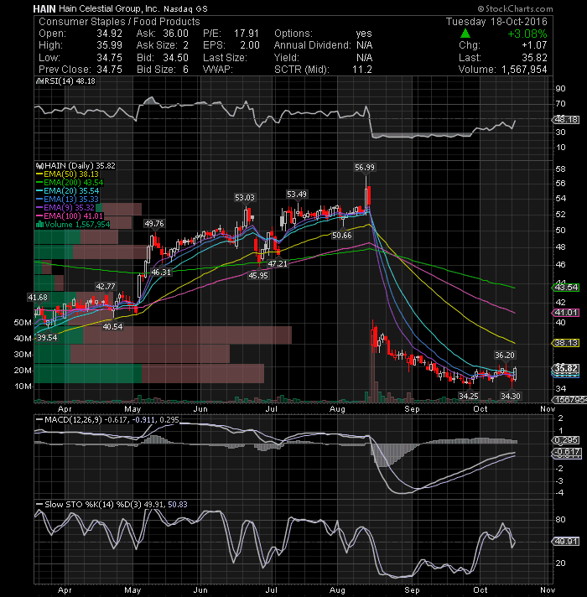This screenshot has height=597, width=587.
Task: Click the 50.66 price low label
Action: click(342, 236)
